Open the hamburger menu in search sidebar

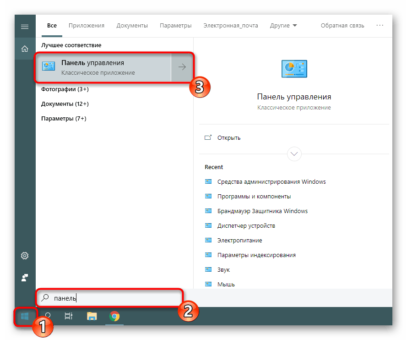pos(25,27)
